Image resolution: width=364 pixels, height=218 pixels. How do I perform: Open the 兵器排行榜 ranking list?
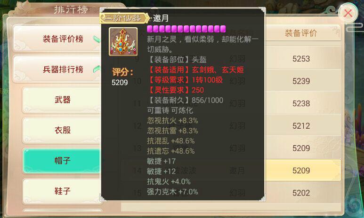click(x=57, y=69)
